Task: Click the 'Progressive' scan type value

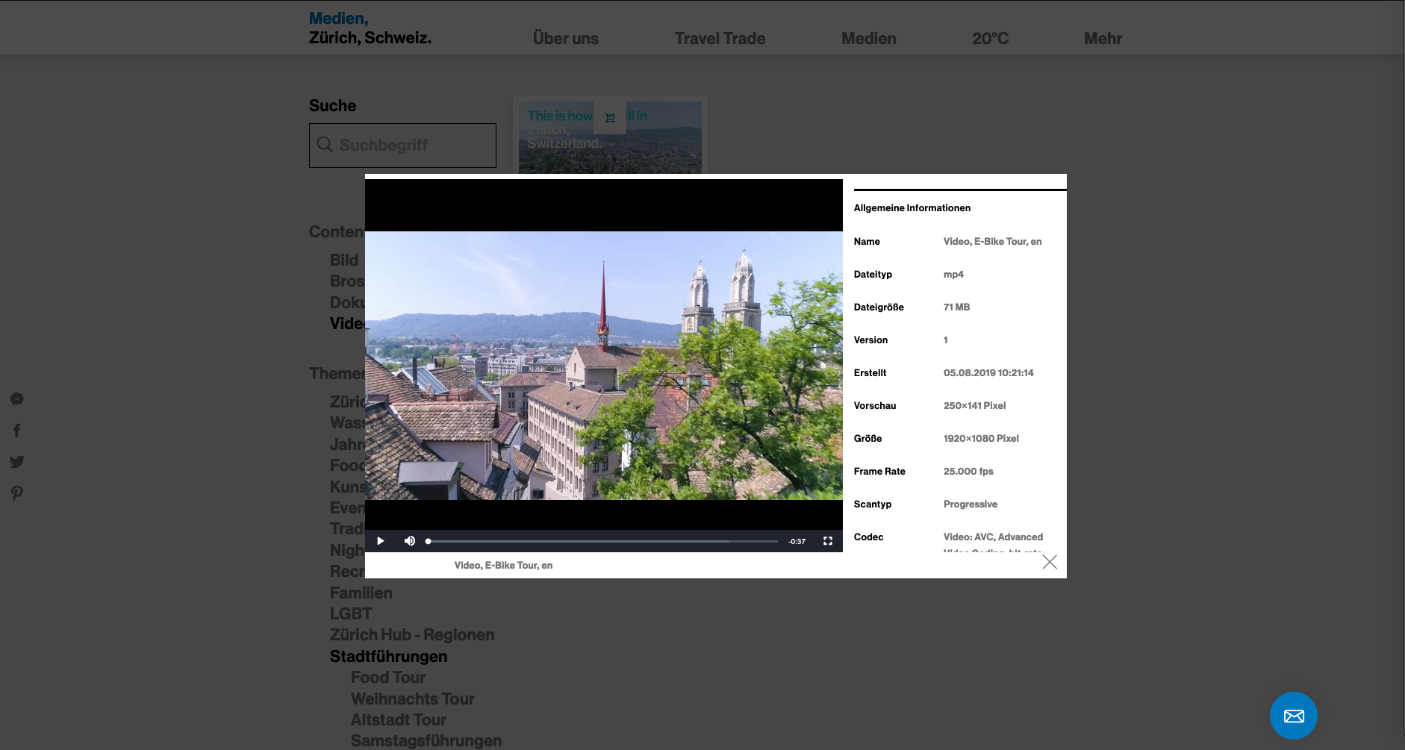Action: [971, 504]
